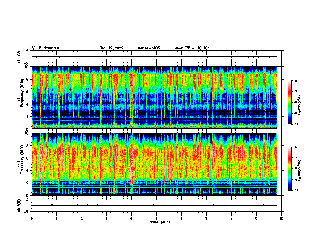317x245 pixels.
Task: Click the ch.1 spectrogram color scale bar
Action: point(290,102)
